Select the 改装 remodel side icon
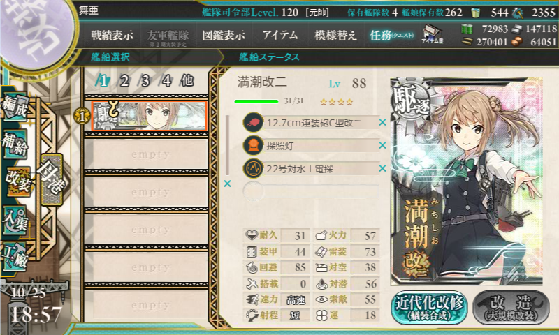The width and height of the screenshot is (559, 335). point(17,181)
